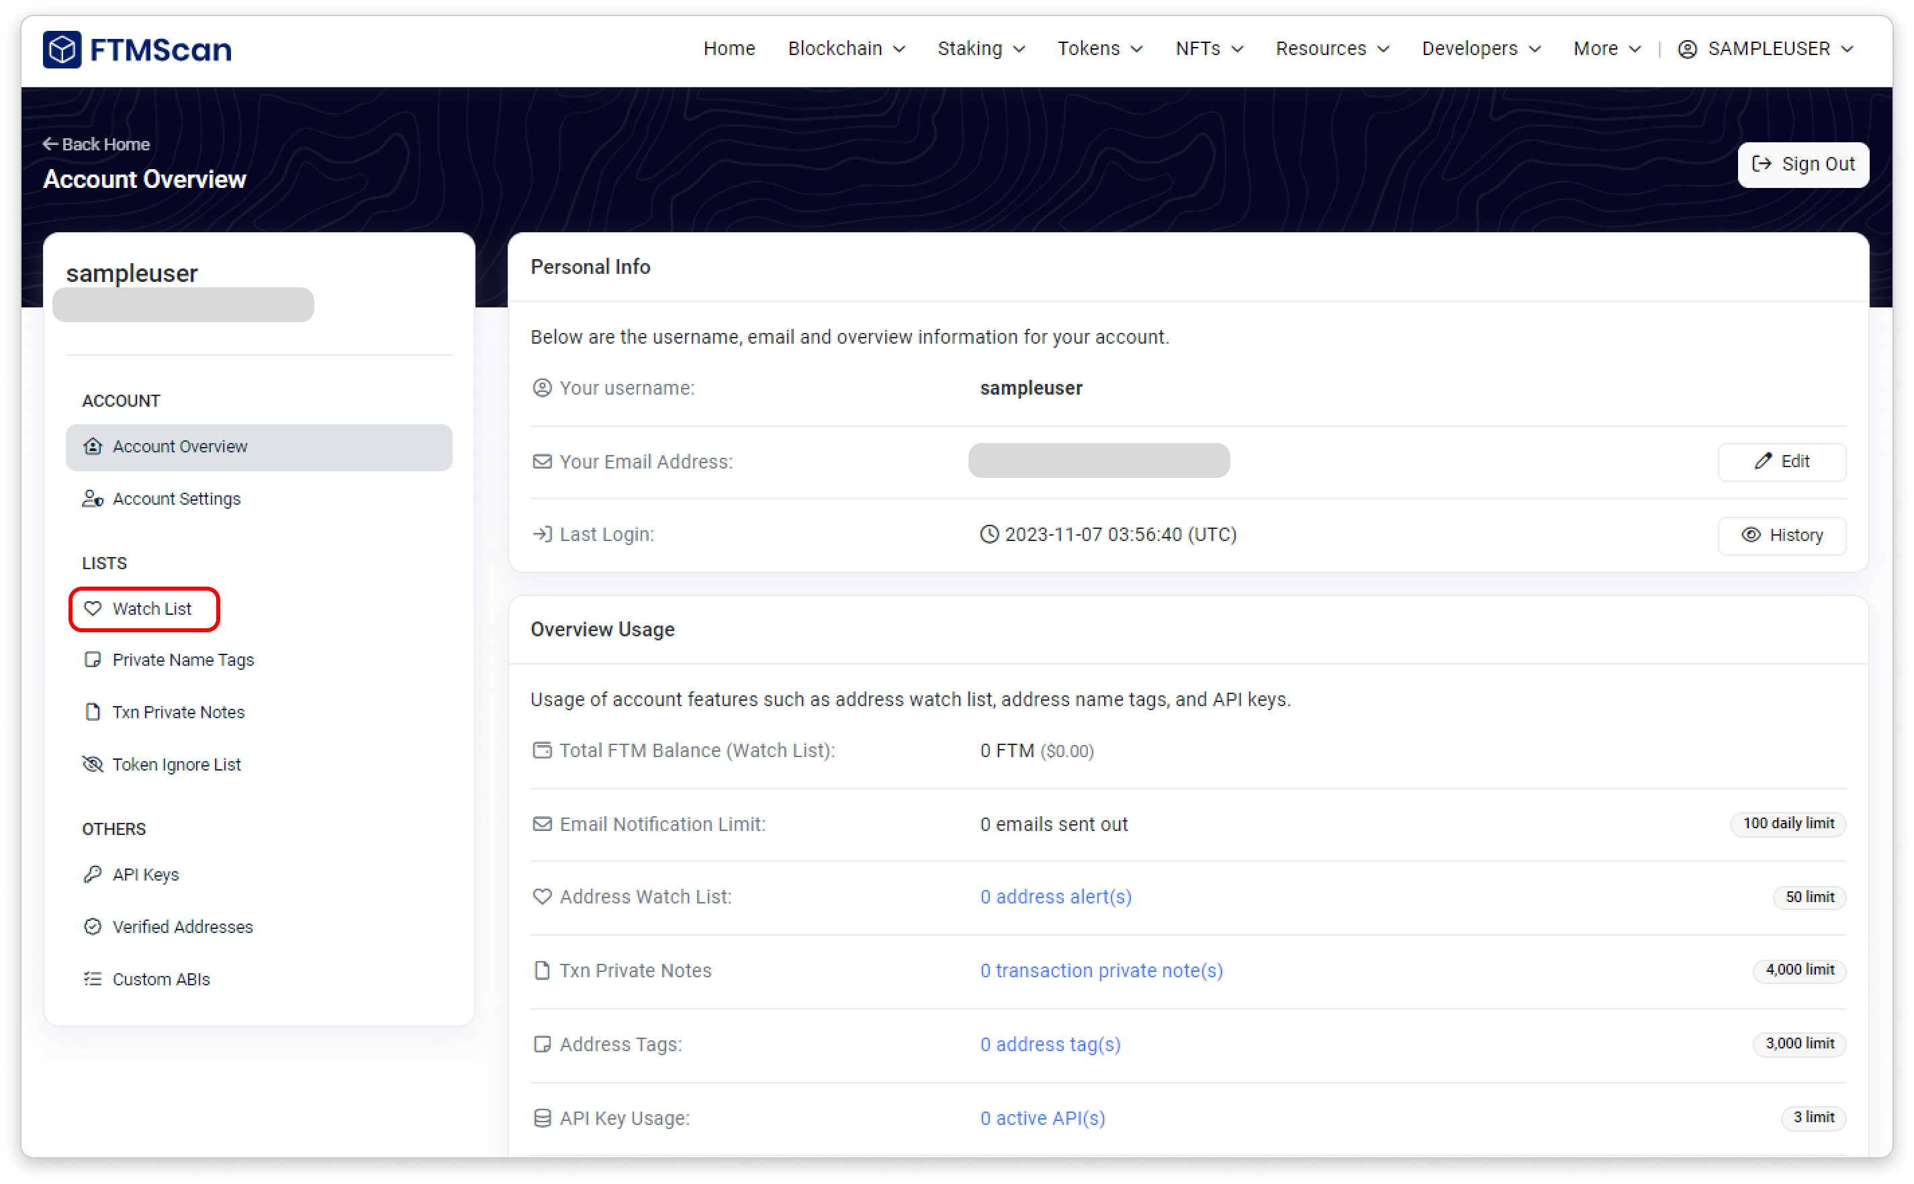Viewport: 1914px width, 1184px height.
Task: Open Account Settings from the sidebar
Action: pyautogui.click(x=259, y=499)
